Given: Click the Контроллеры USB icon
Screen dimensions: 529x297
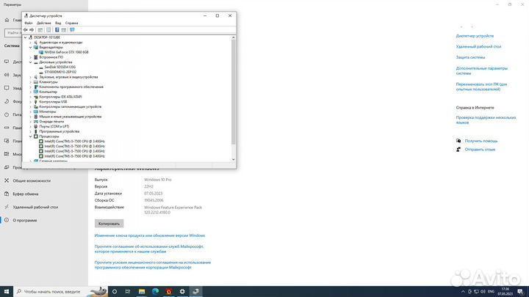Looking at the screenshot, I should click(36, 102).
